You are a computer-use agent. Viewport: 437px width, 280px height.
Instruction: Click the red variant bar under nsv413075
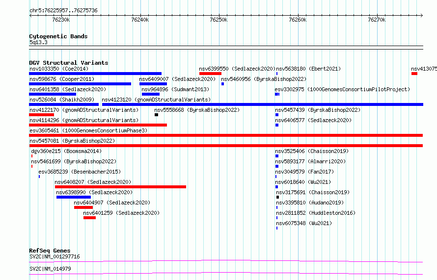coord(414,74)
